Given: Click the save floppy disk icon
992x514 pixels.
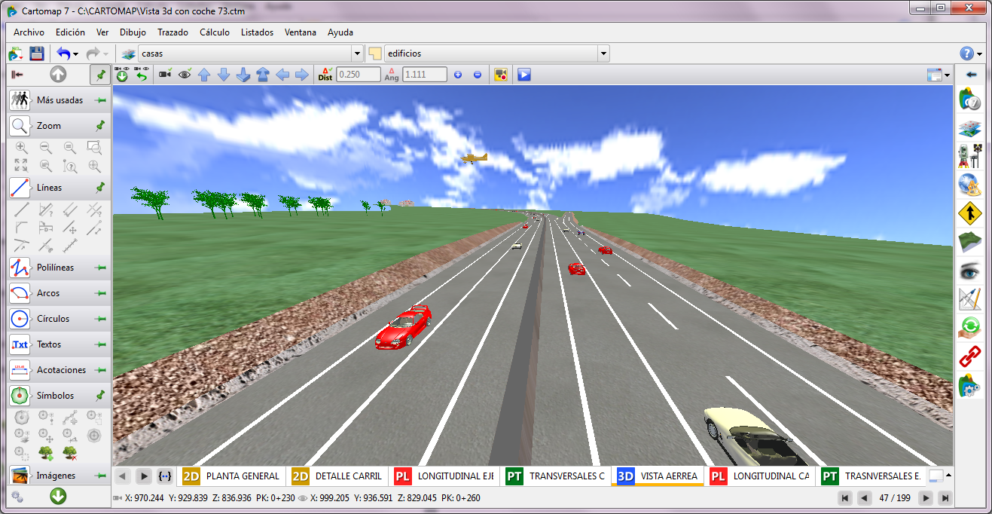Looking at the screenshot, I should [36, 54].
